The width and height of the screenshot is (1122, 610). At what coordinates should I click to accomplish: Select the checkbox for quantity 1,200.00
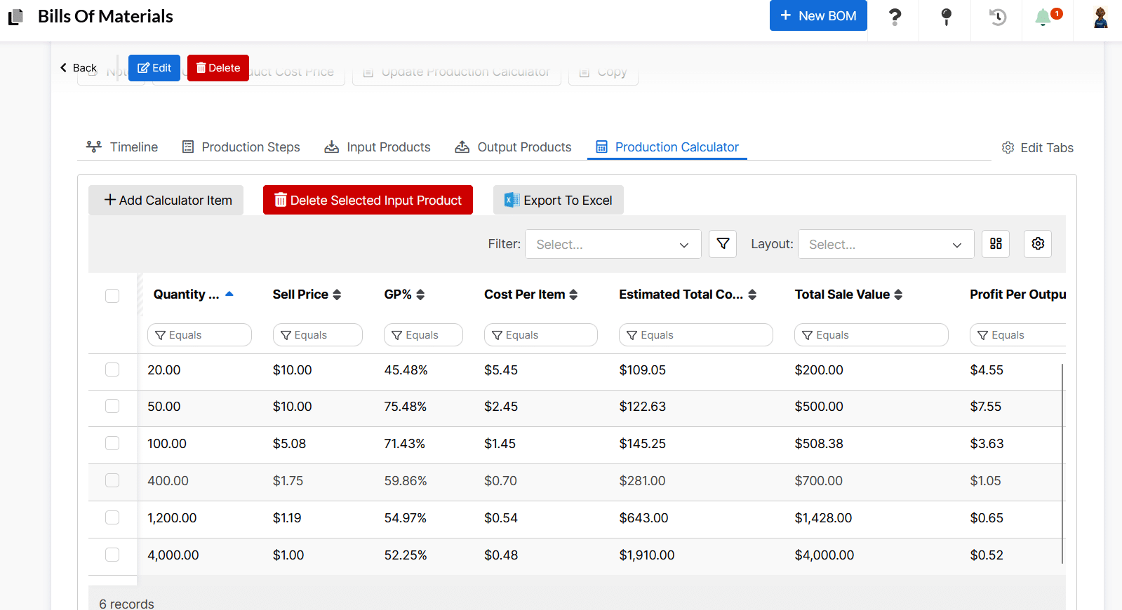112,517
